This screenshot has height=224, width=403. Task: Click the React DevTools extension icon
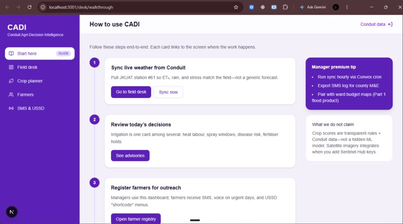tap(262, 7)
